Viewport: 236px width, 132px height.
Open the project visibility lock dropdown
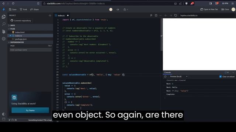pyautogui.click(x=126, y=10)
